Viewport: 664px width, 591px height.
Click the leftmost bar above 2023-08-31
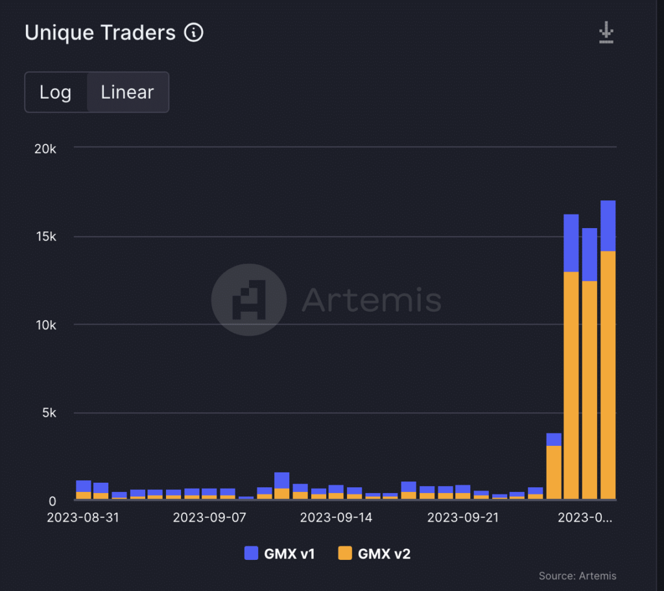pyautogui.click(x=83, y=490)
